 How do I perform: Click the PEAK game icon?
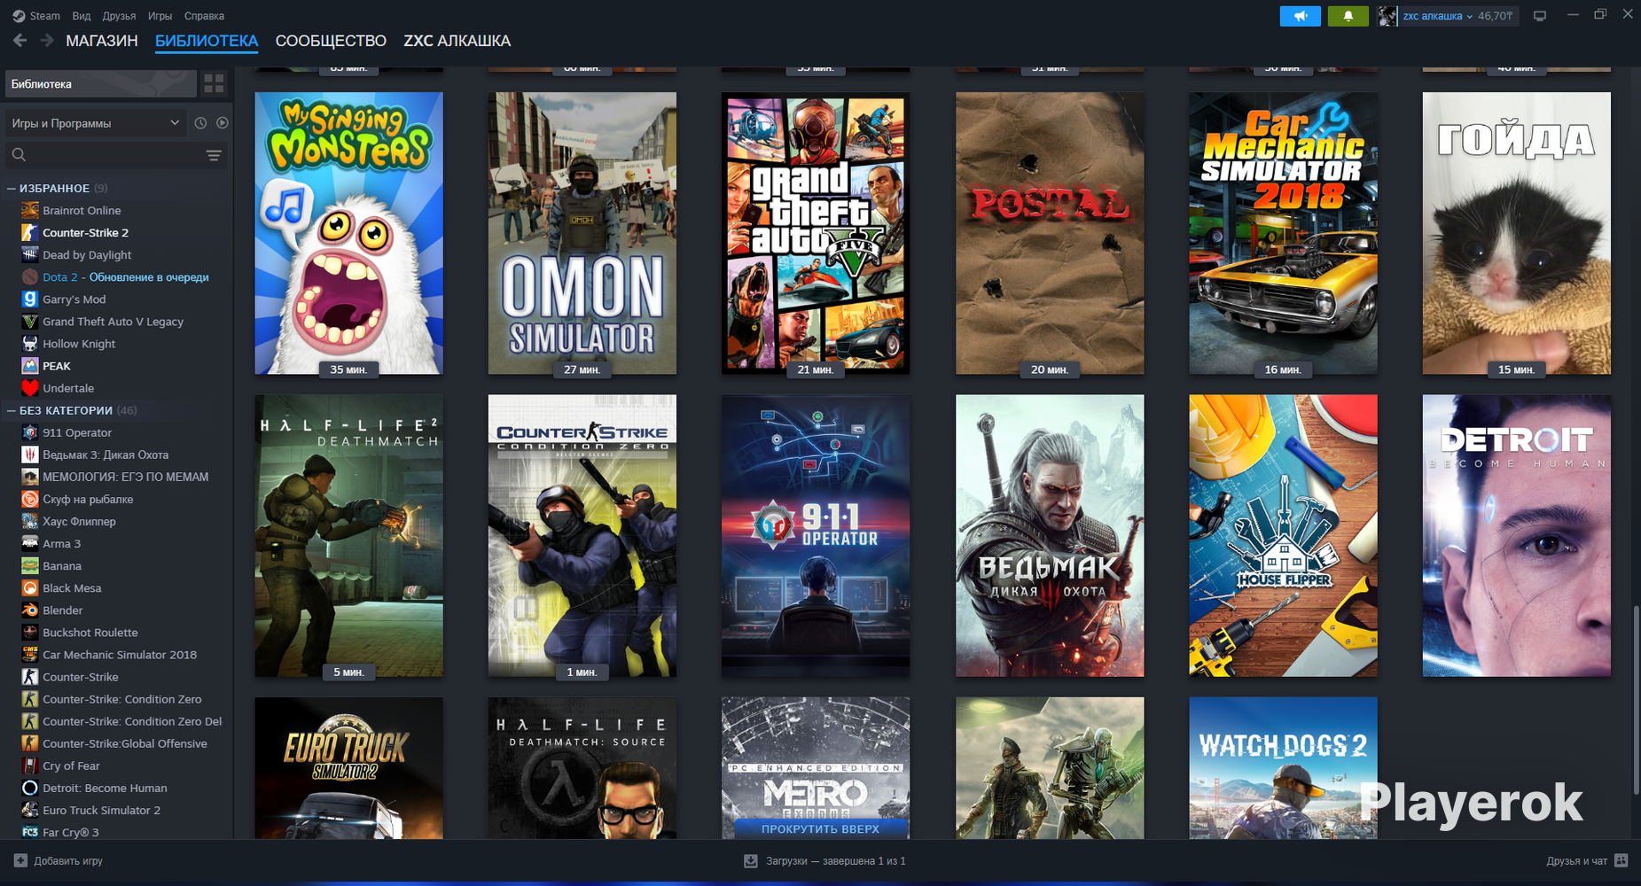point(30,365)
